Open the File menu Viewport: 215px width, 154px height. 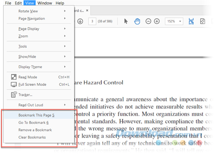pyautogui.click(x=8, y=3)
